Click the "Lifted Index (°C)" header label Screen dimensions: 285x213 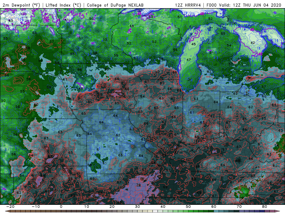[x=63, y=5]
